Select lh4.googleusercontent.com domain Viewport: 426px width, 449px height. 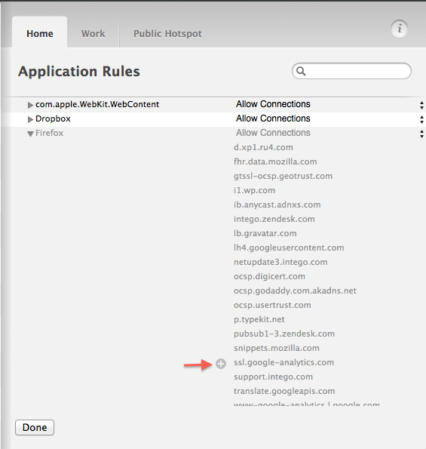[x=289, y=248]
